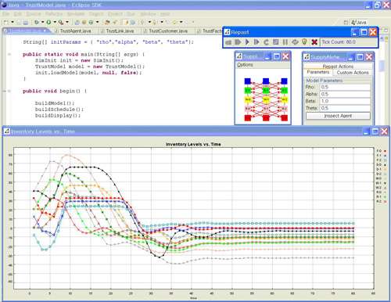Open the Debug dropdown arrow
This screenshot has width=391, height=302.
(42, 22)
